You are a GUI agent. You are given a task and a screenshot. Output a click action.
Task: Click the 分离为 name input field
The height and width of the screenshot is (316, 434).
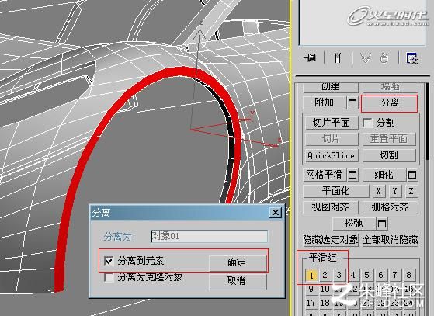coord(210,237)
